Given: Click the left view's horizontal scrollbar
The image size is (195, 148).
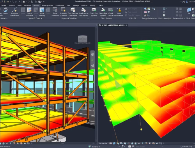Looking at the screenshot, I should pyautogui.click(x=62, y=143).
